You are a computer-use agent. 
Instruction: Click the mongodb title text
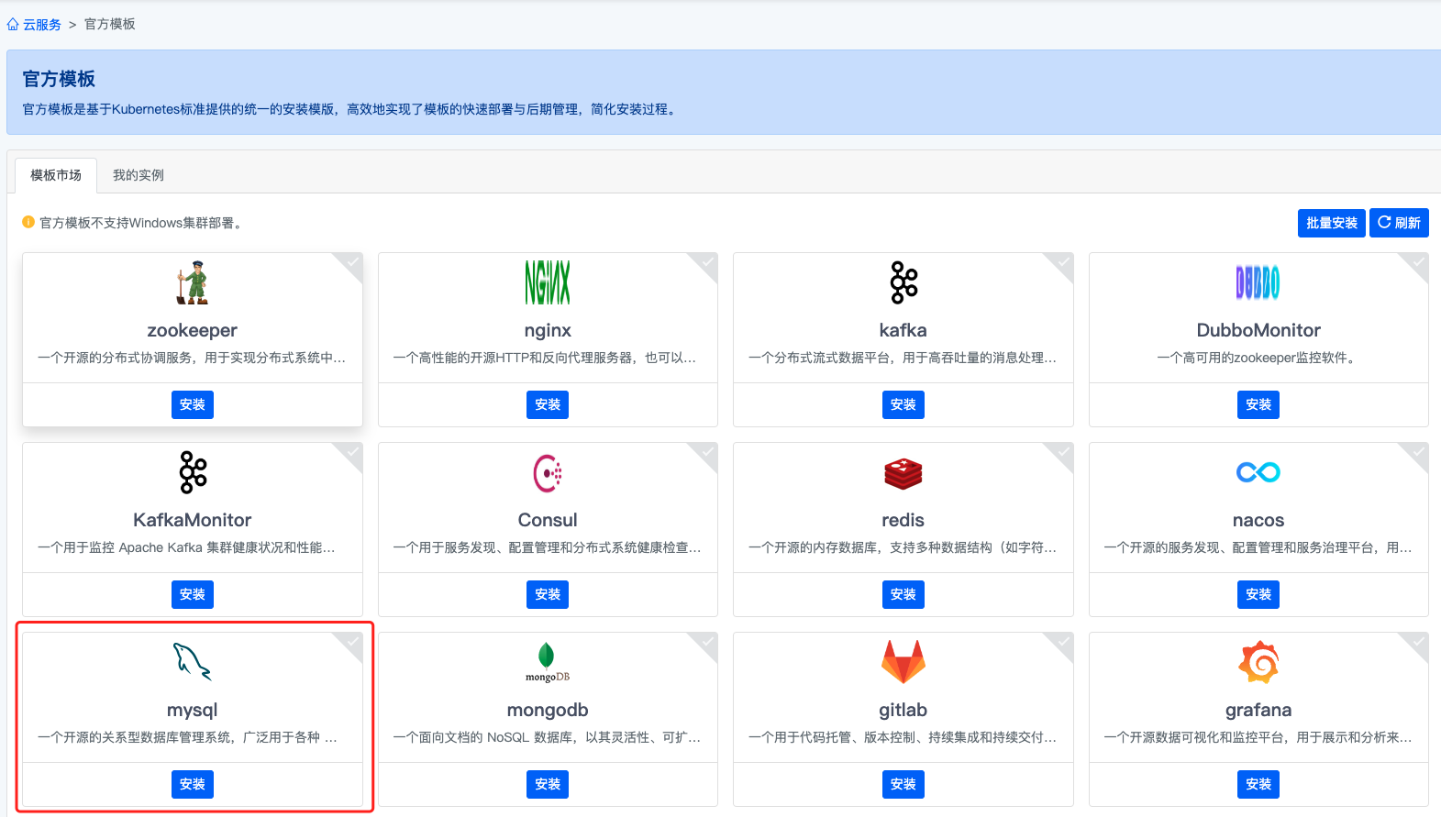548,710
